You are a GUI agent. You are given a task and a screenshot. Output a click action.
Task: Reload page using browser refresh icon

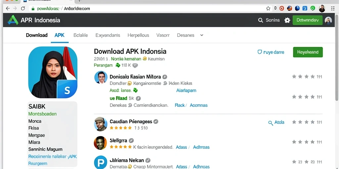click(x=23, y=8)
